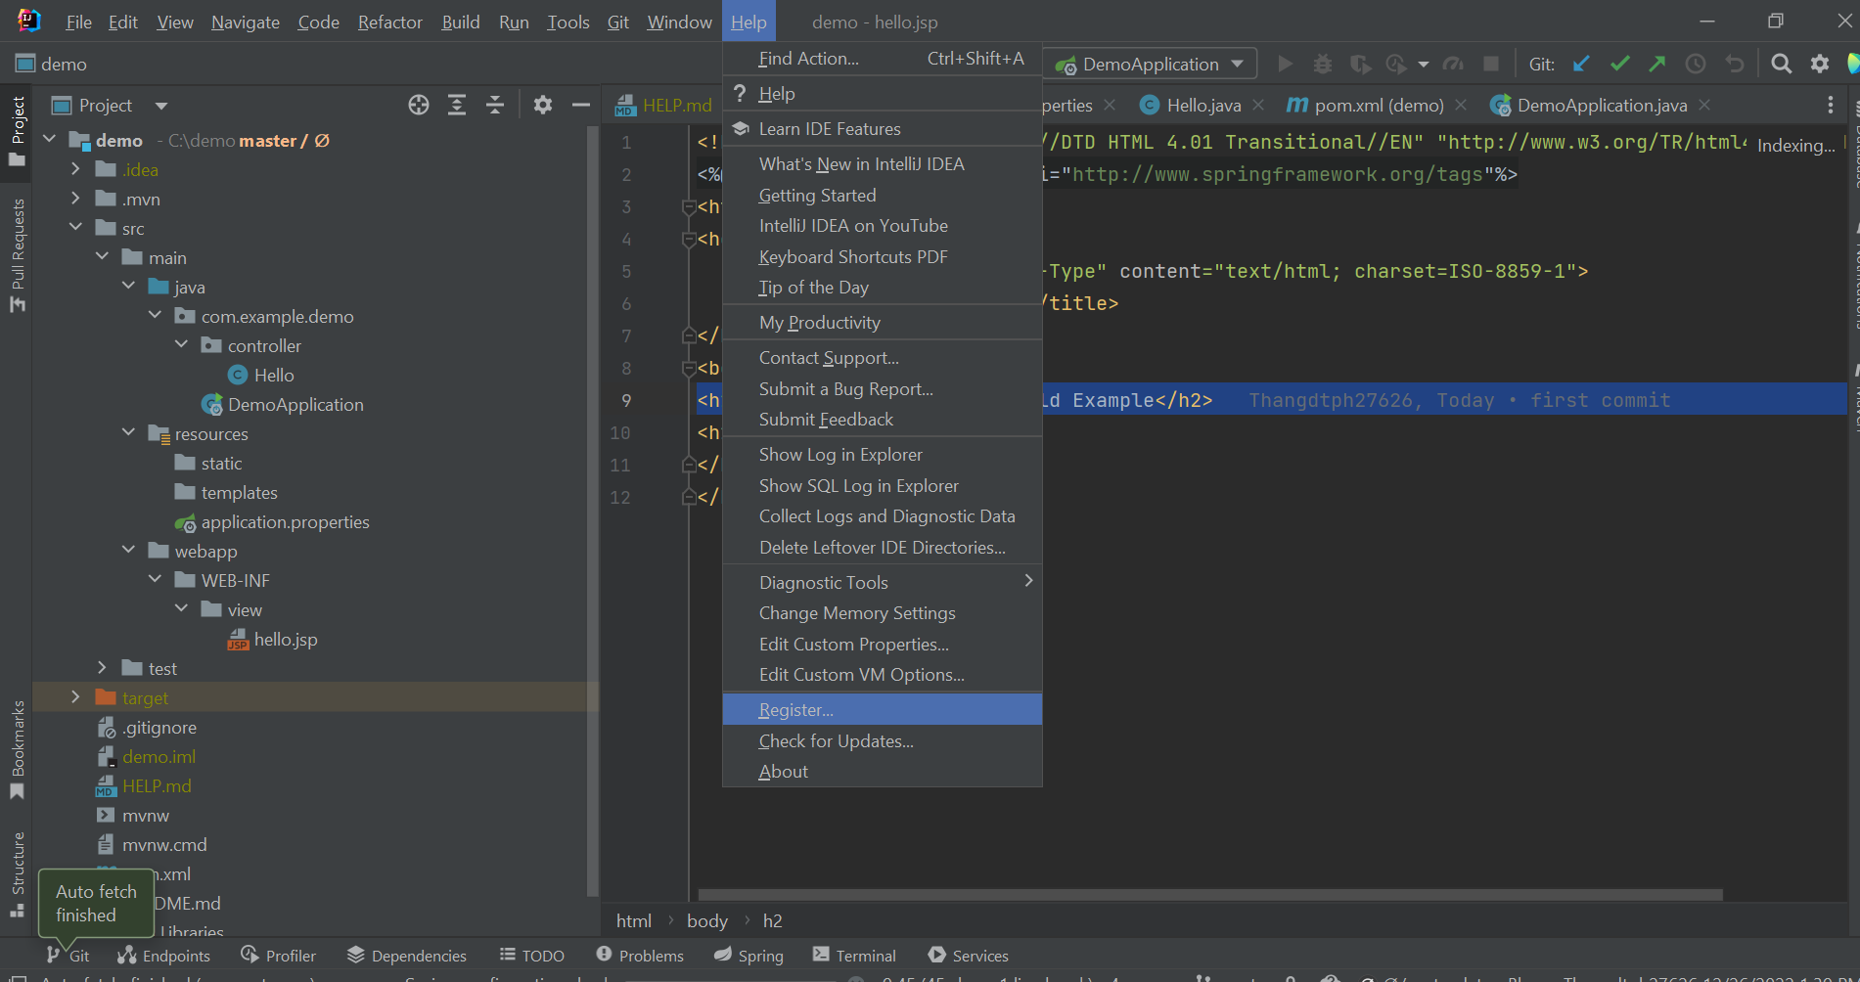Collapse the src folder
This screenshot has width=1860, height=982.
(x=76, y=228)
